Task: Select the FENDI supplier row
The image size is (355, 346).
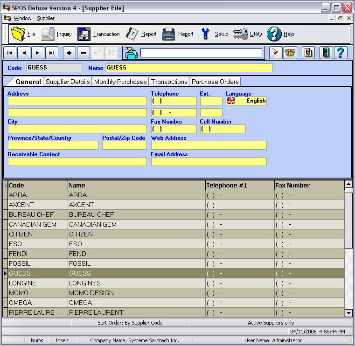Action: click(174, 254)
